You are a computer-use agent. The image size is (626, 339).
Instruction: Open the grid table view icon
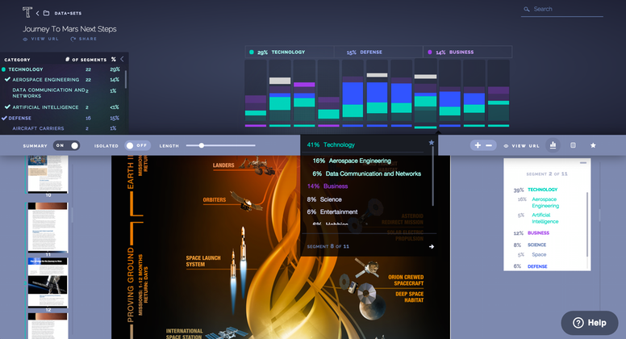[573, 145]
